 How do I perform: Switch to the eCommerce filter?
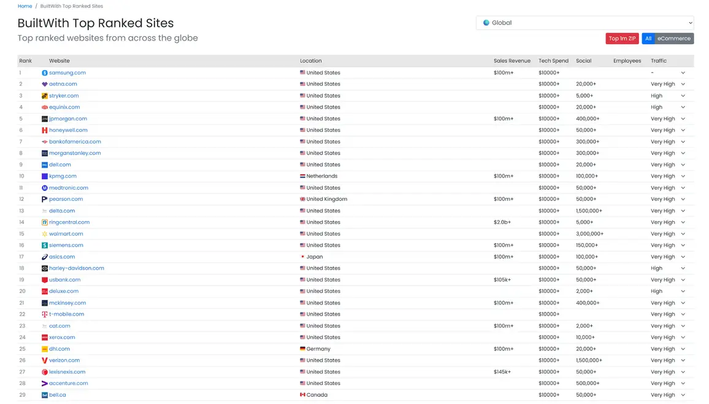pyautogui.click(x=674, y=39)
